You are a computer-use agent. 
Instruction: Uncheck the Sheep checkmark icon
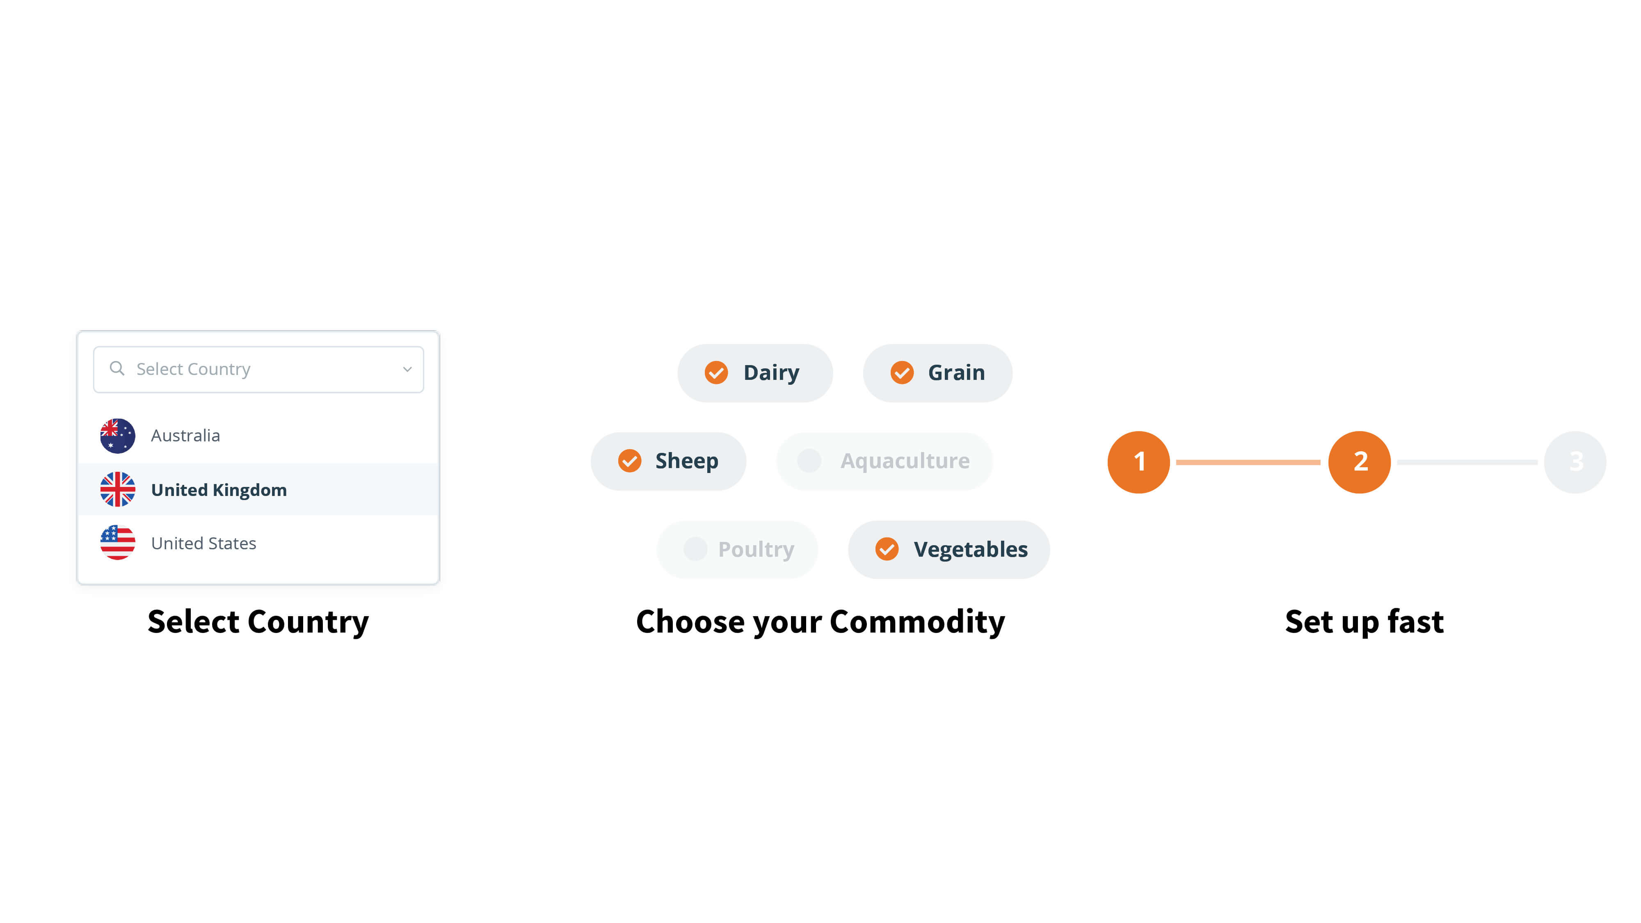(x=629, y=461)
